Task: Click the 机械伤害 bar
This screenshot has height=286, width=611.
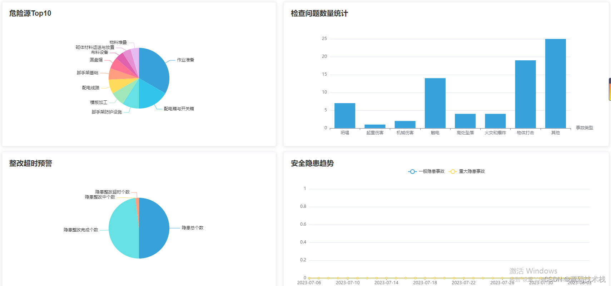Action: 405,125
